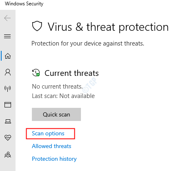Screen dimensions: 179x171
Task: Click the Current threats clock icon
Action: pyautogui.click(x=36, y=73)
